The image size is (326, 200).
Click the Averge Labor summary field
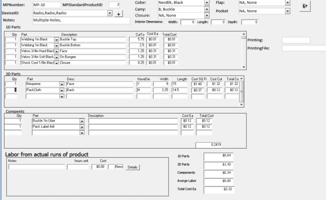click(218, 182)
